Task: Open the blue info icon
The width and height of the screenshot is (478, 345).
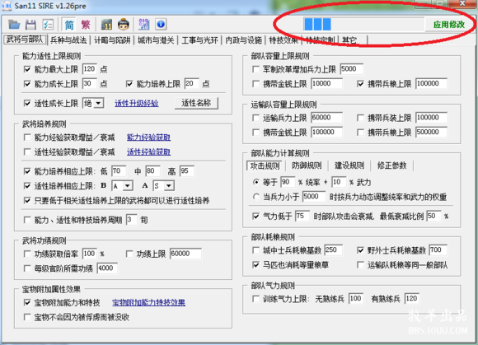Action: (x=161, y=25)
